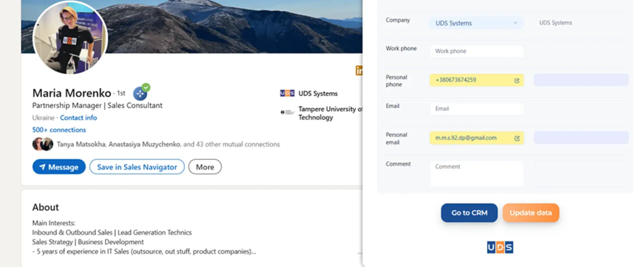Screen dimensions: 636x267
Task: Select the Maria Morenko name heading
Action: [x=72, y=93]
